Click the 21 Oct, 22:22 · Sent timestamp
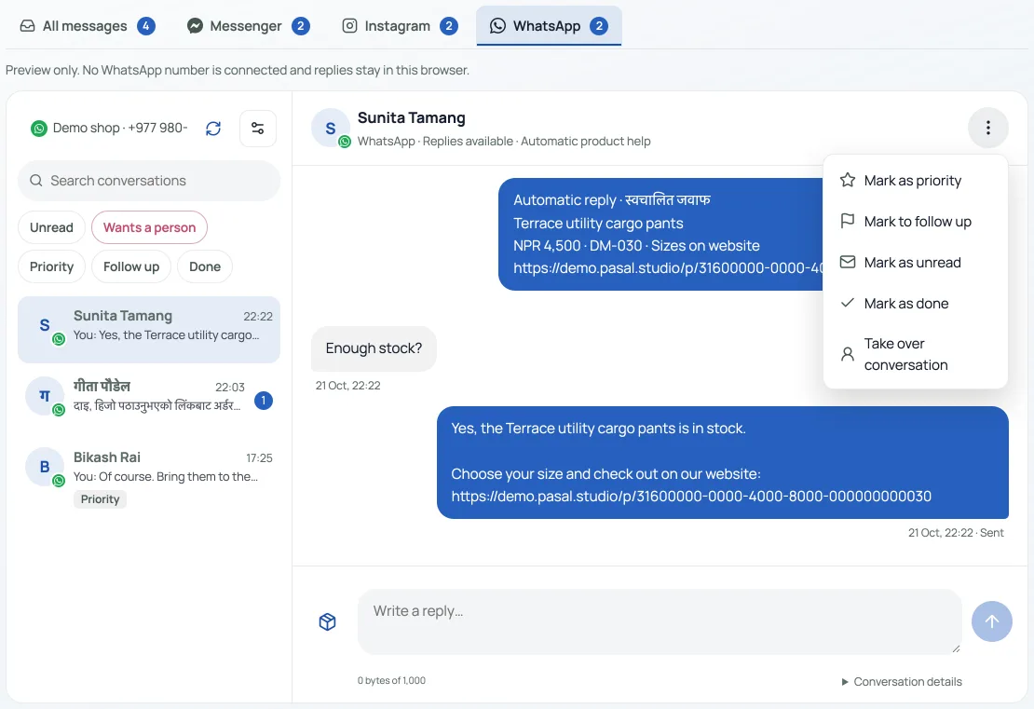This screenshot has width=1034, height=709. (x=956, y=532)
